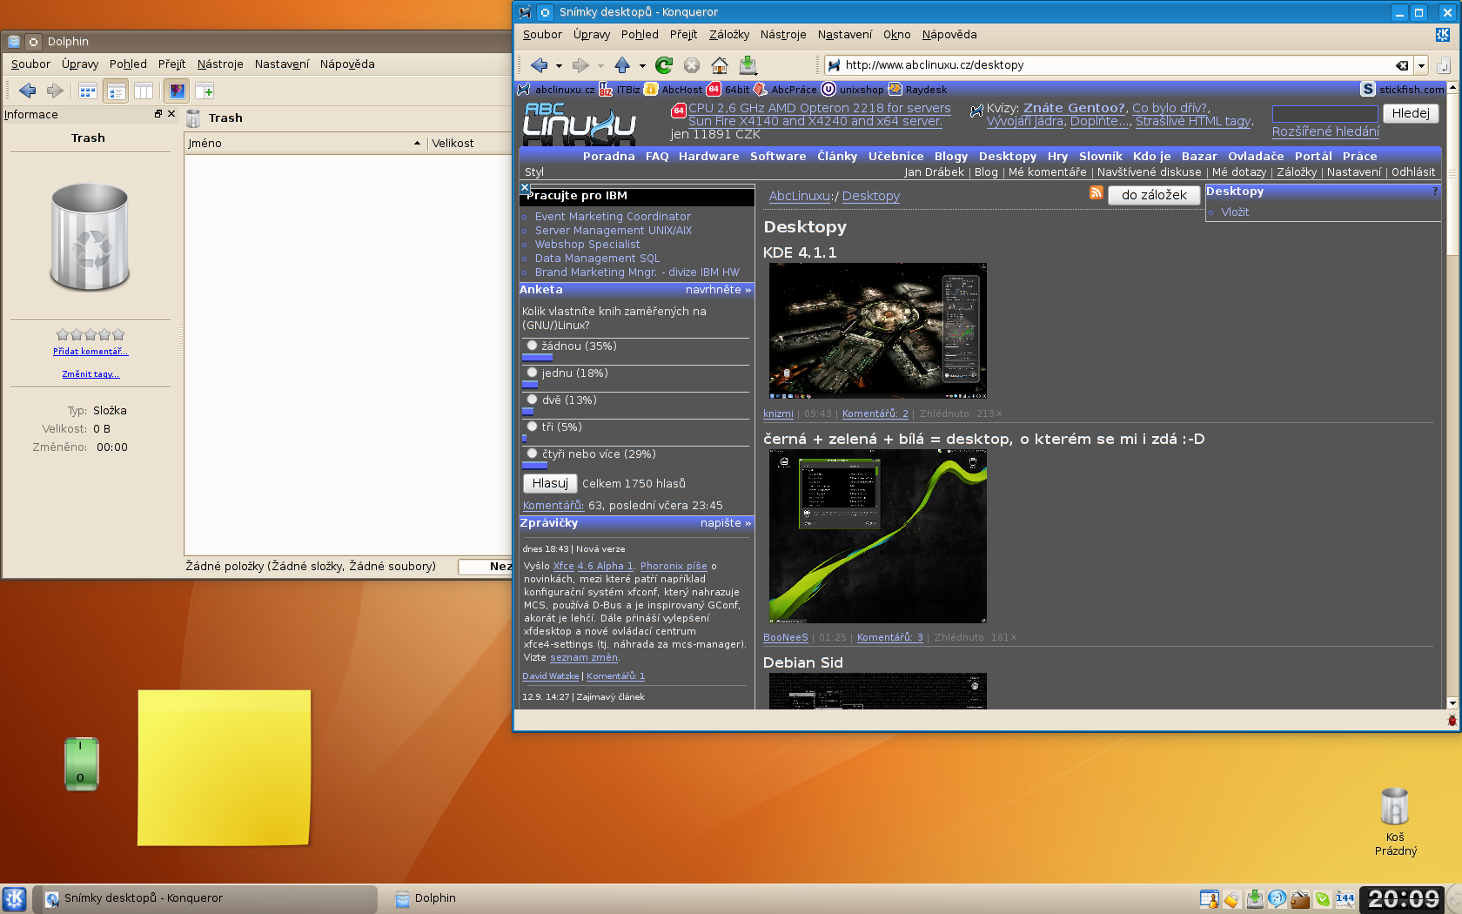
Task: Clear the Konqueror location bar
Action: [1402, 65]
